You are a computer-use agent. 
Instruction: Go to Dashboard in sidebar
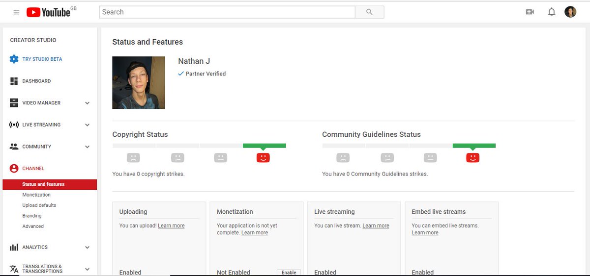click(36, 81)
